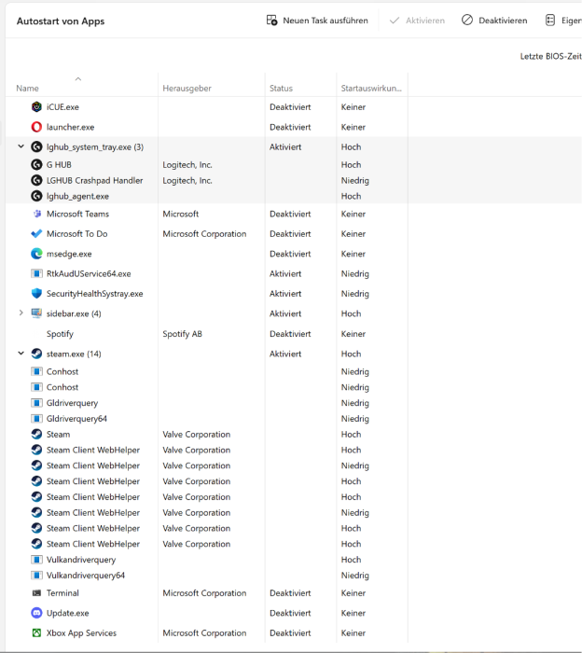582x653 pixels.
Task: Click Logitech, Inc. in the G HUB row
Action: tap(187, 165)
